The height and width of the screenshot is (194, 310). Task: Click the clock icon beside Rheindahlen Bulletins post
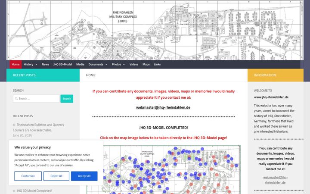pyautogui.click(x=14, y=125)
